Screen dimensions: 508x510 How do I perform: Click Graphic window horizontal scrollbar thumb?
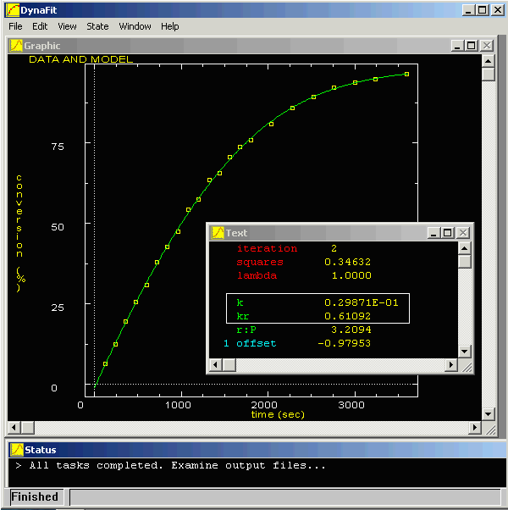click(x=28, y=428)
